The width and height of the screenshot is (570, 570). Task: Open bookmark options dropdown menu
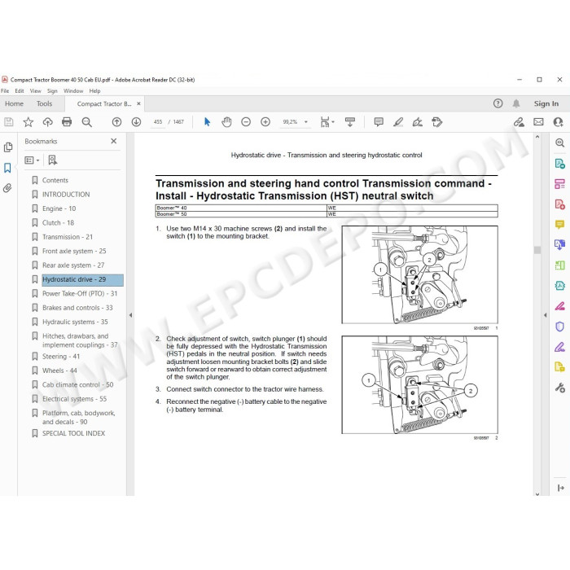(x=32, y=160)
